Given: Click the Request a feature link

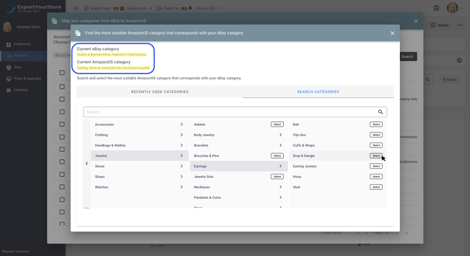Looking at the screenshot, I should point(16,251).
